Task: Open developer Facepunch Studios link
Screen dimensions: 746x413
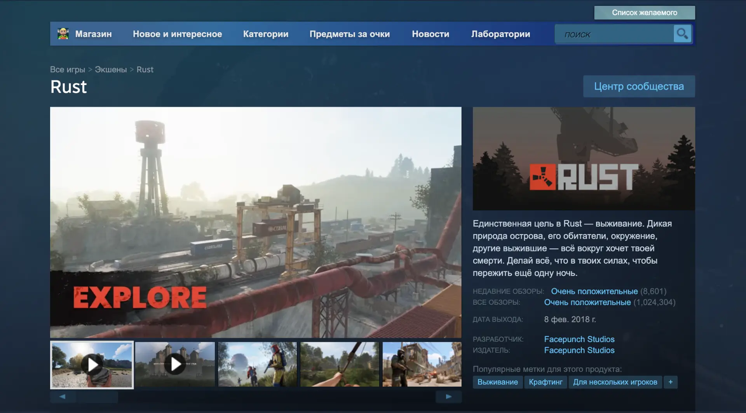Action: 579,339
